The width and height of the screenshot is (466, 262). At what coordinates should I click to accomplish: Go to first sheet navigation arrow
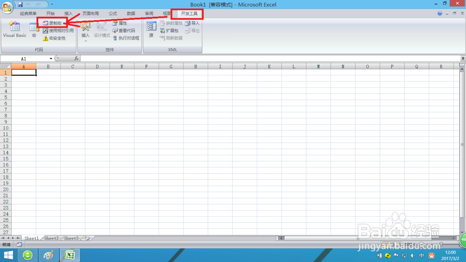pyautogui.click(x=3, y=238)
